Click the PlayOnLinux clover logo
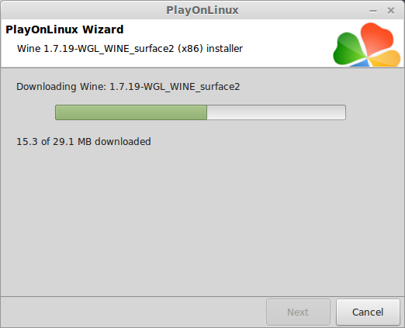This screenshot has height=328, width=405. (367, 44)
